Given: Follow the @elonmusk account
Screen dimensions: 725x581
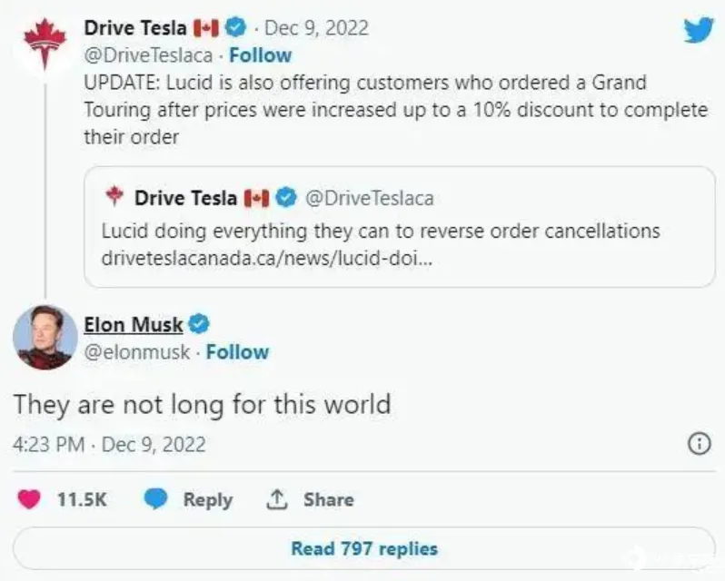Looking at the screenshot, I should click(x=237, y=352).
